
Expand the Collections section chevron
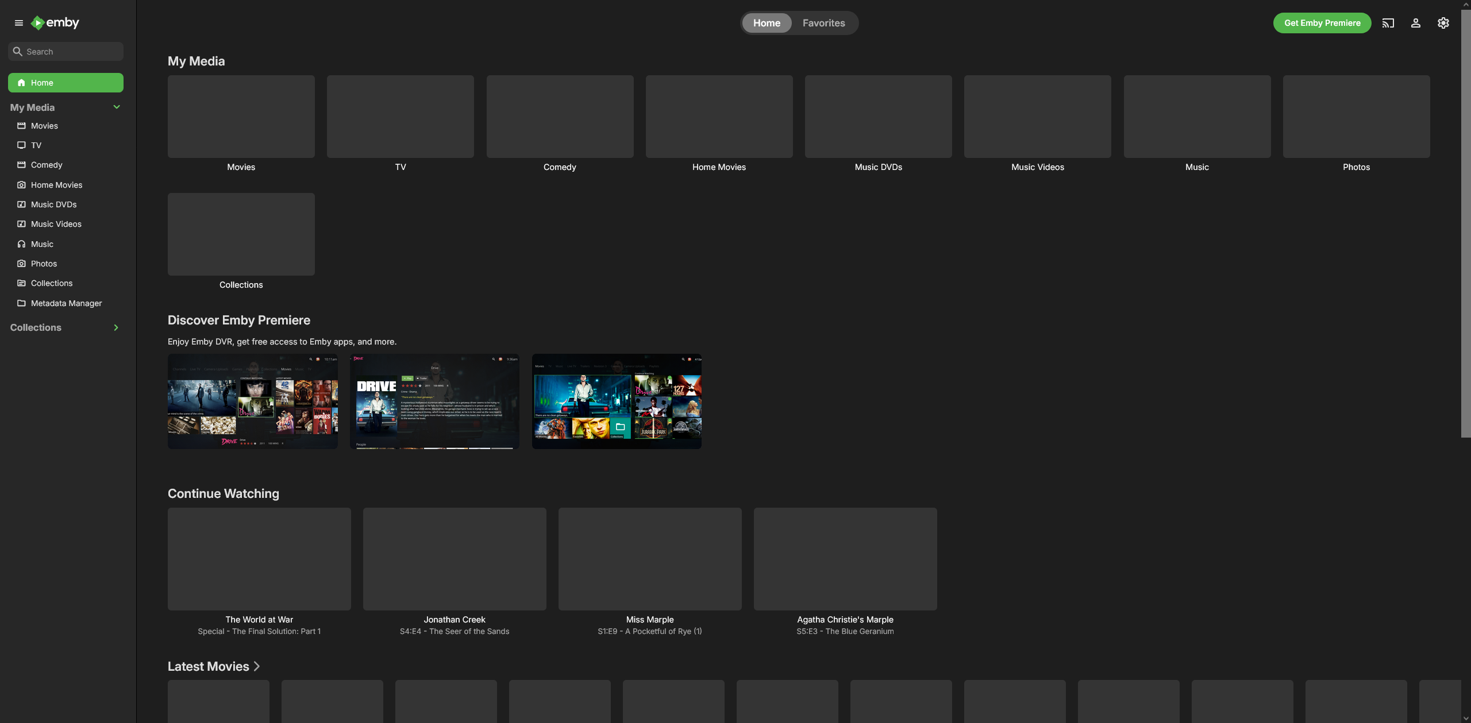(x=115, y=327)
